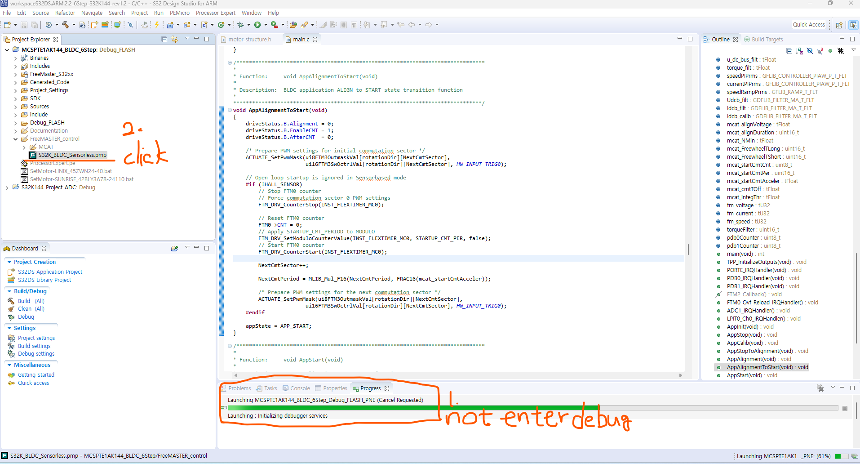This screenshot has width=860, height=464.
Task: Select the Save toolbar icon
Action: pyautogui.click(x=24, y=25)
